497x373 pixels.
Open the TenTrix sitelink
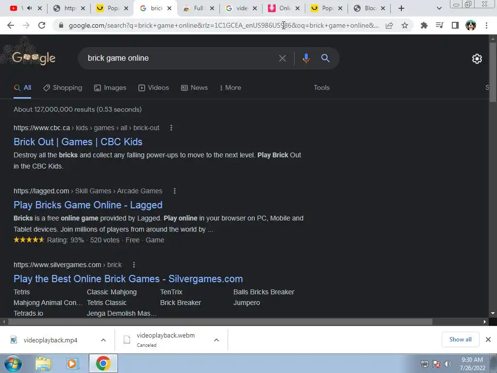click(171, 292)
